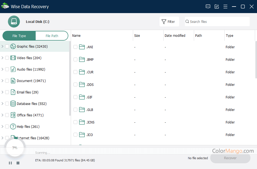Click the 3% scan progress circle
This screenshot has height=169, width=257.
point(15,147)
